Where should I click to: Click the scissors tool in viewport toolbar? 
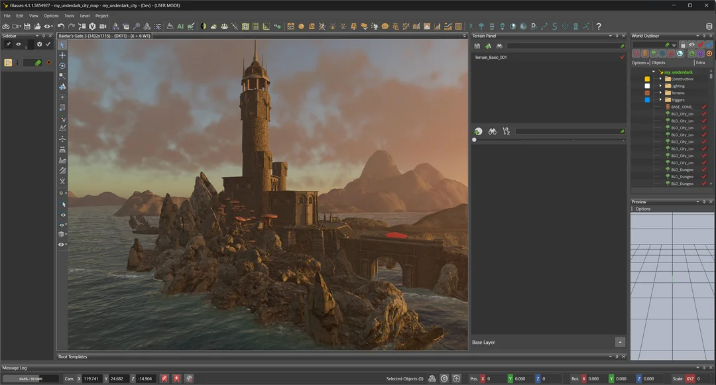pyautogui.click(x=62, y=181)
